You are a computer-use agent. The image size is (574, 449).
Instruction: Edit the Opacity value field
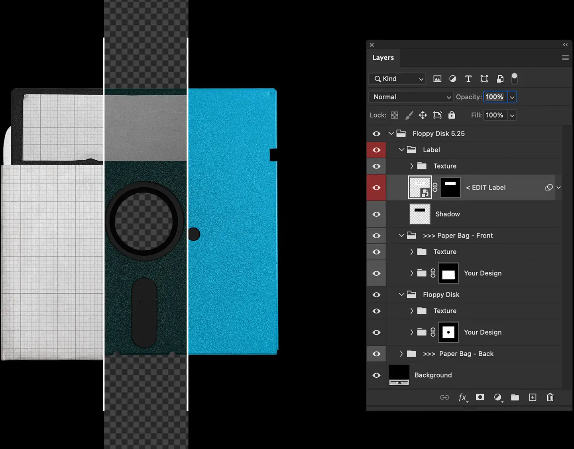pos(494,97)
